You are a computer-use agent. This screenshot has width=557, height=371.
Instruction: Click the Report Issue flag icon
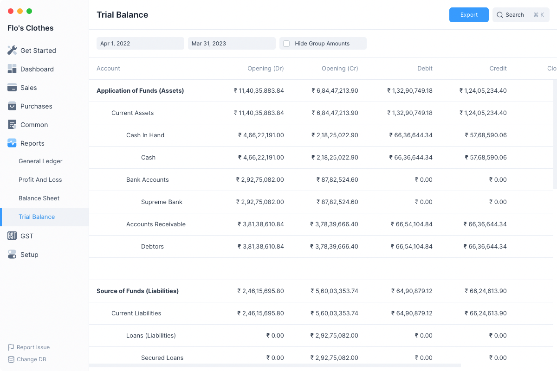coord(11,347)
